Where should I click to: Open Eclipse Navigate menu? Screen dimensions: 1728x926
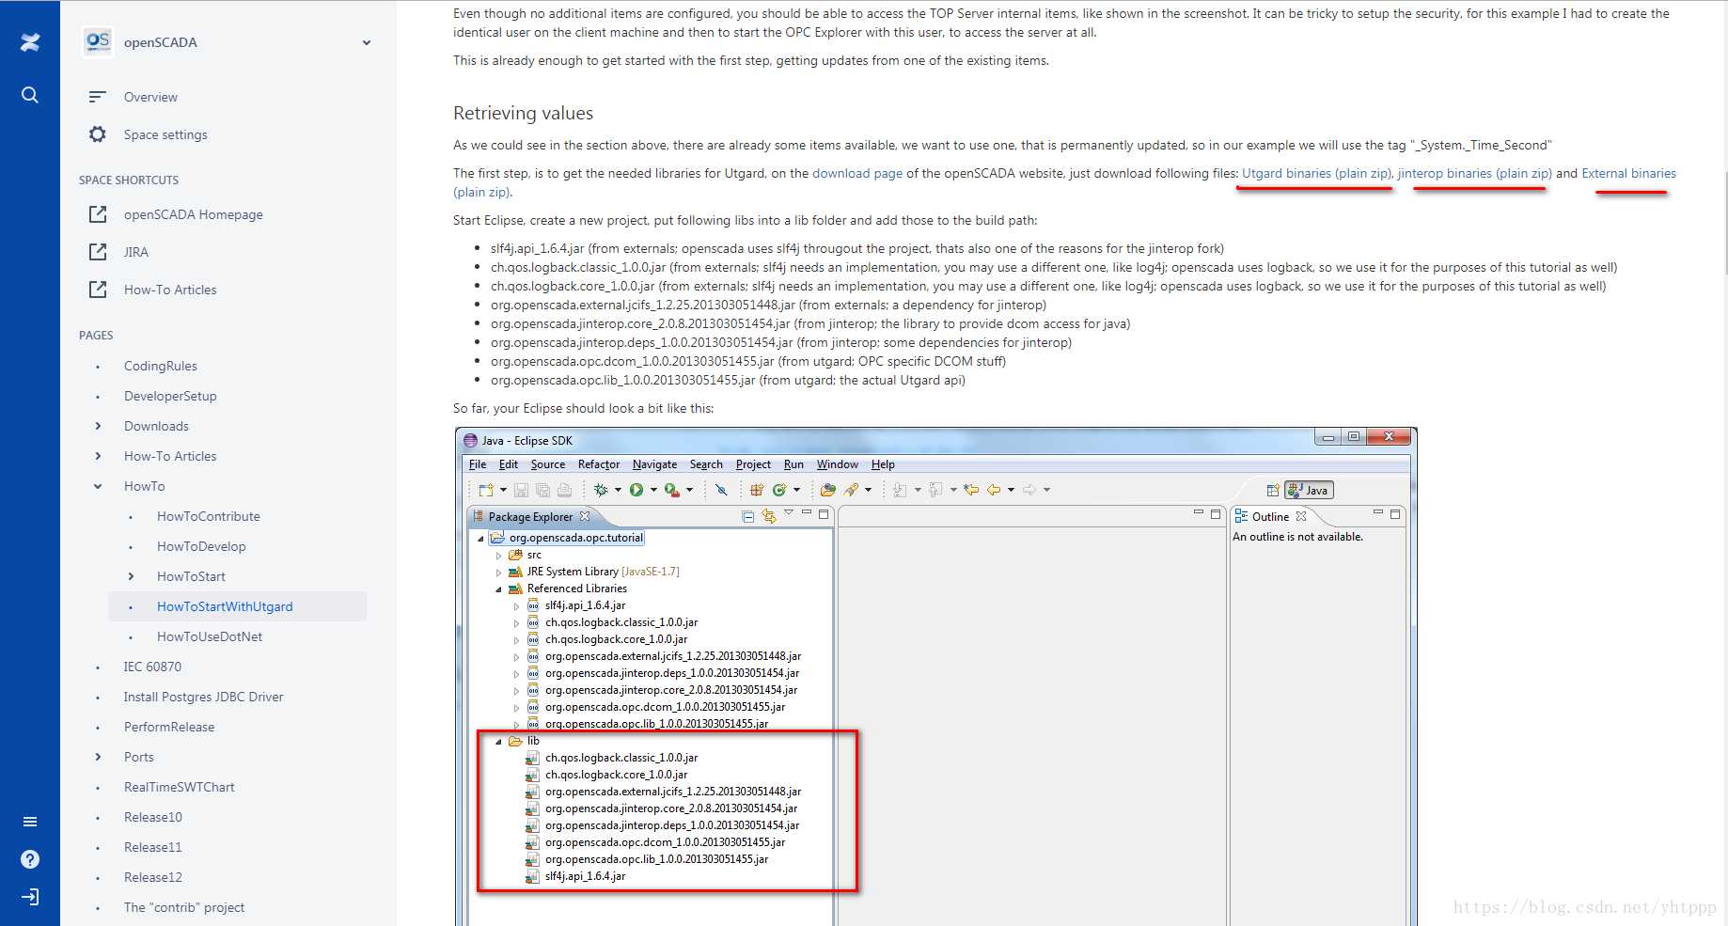click(654, 464)
